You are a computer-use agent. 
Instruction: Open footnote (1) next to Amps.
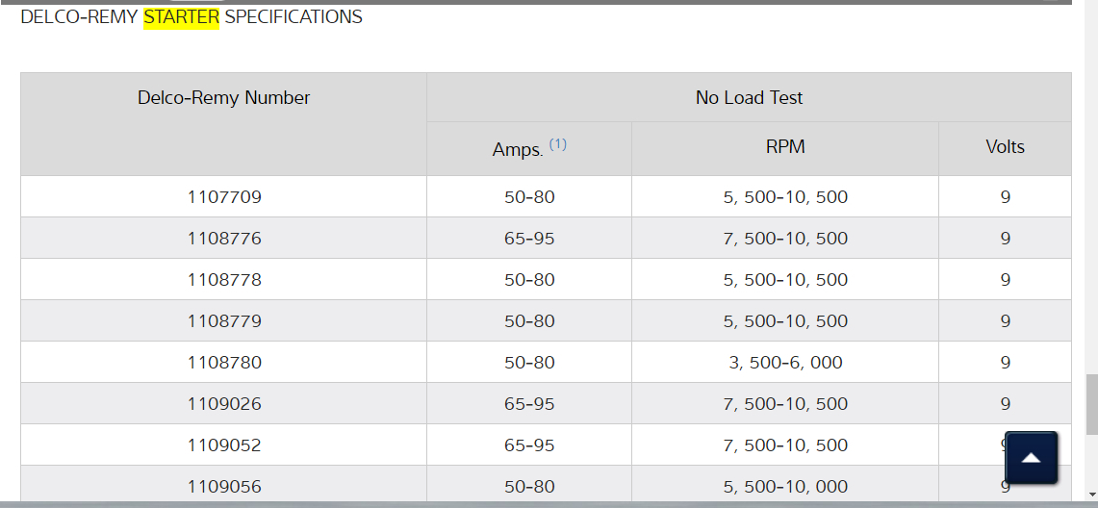(558, 144)
